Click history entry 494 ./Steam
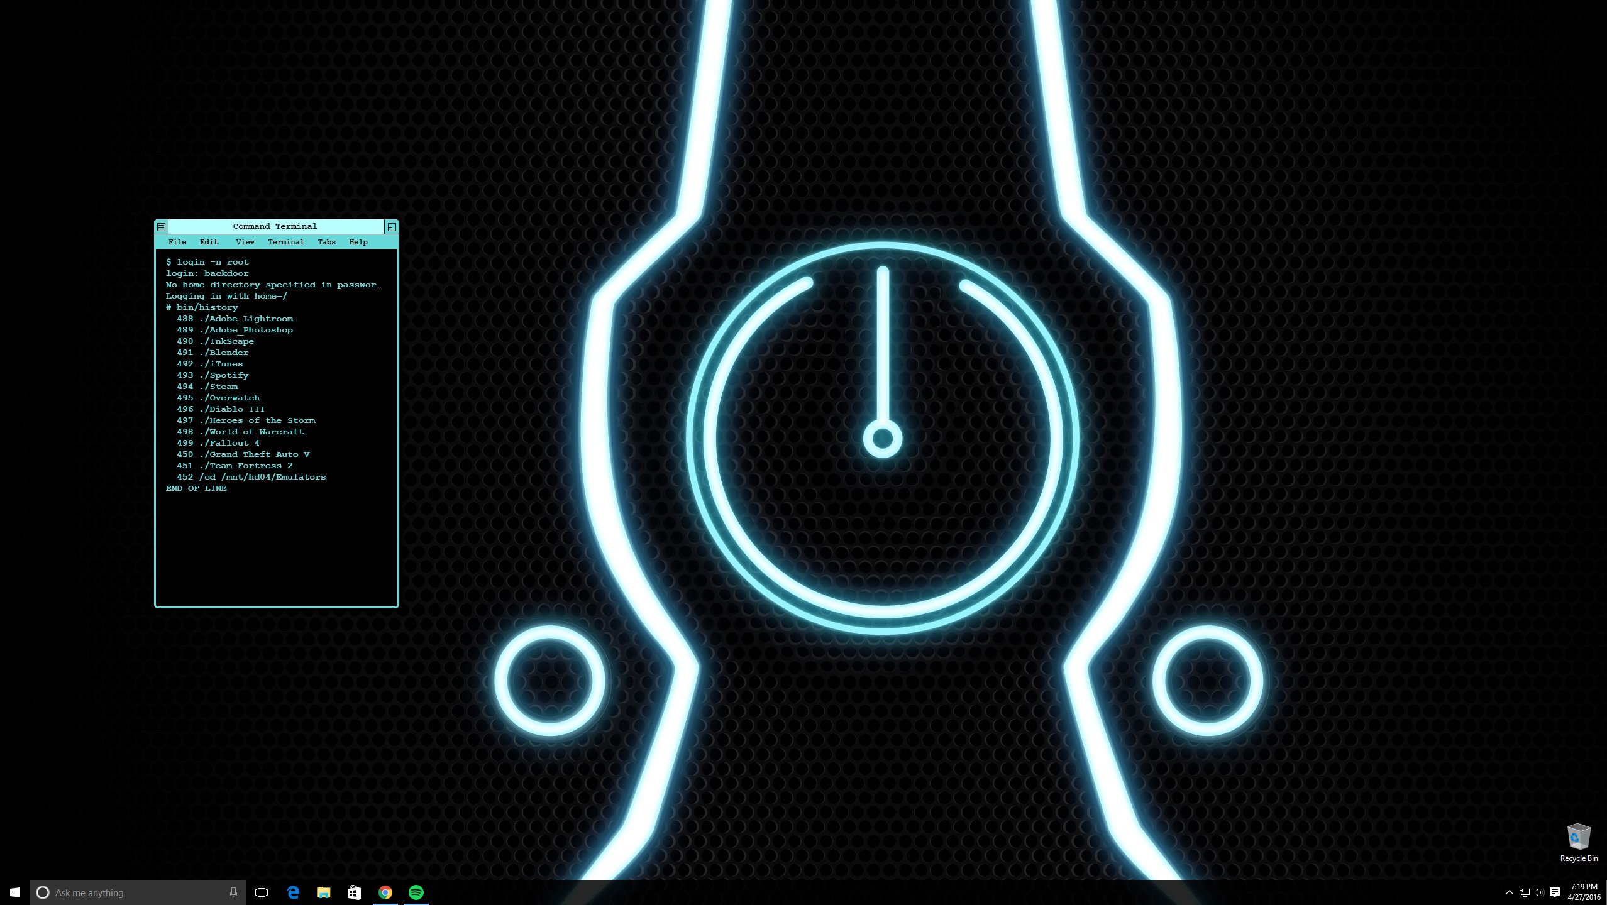The height and width of the screenshot is (905, 1607). (207, 387)
